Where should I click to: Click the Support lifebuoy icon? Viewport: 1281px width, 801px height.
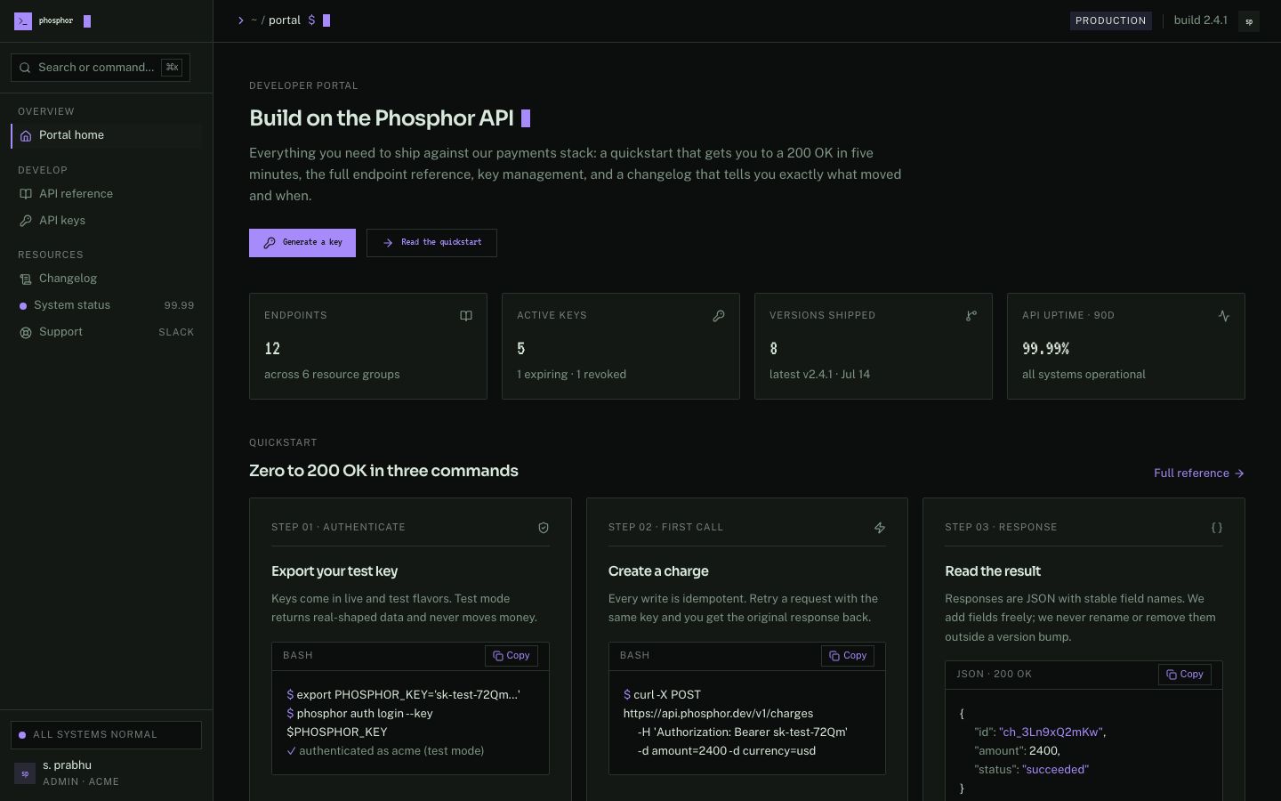coord(26,333)
